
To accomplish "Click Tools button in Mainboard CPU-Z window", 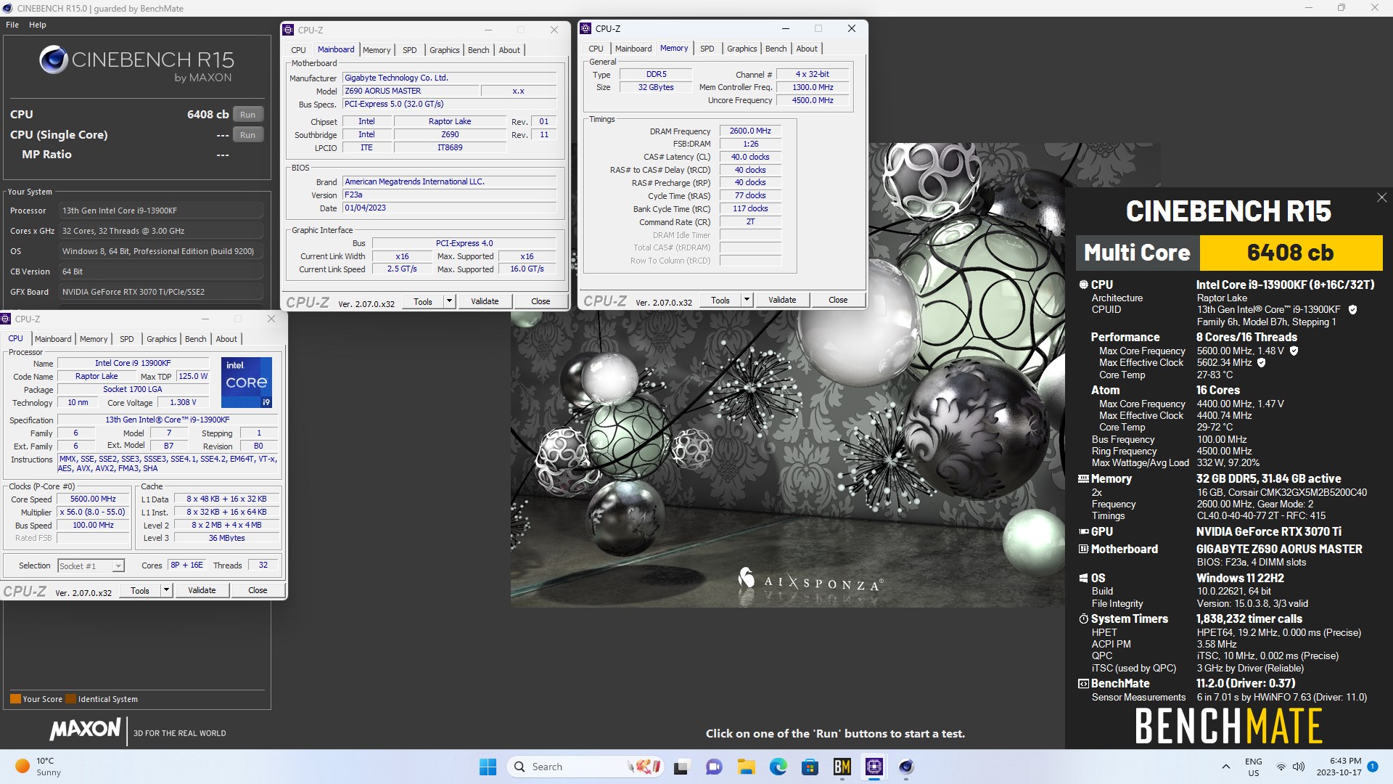I will pyautogui.click(x=423, y=301).
